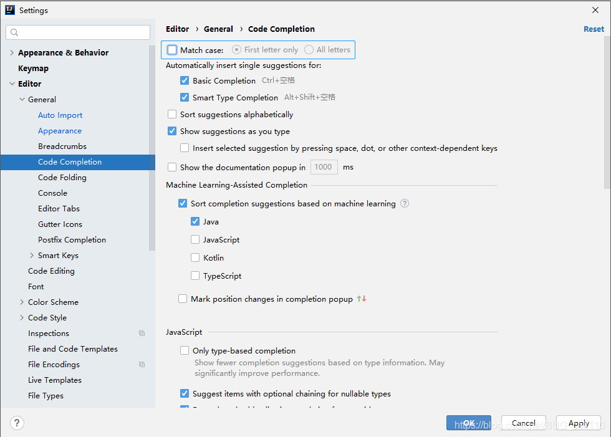
Task: Click the magnifier icon in the settings search field
Action: (14, 32)
